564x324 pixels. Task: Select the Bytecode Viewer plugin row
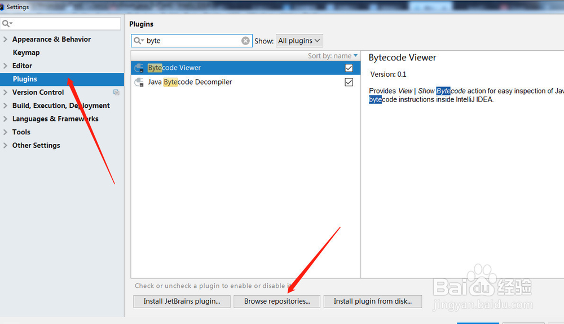[246, 68]
